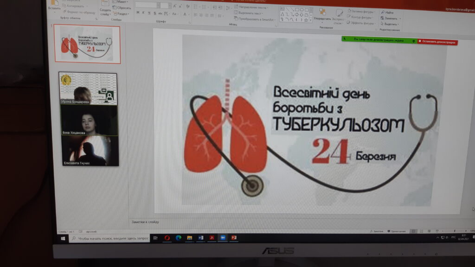Toggle underline (Ч) formatting
475x267 pixels.
(149, 13)
